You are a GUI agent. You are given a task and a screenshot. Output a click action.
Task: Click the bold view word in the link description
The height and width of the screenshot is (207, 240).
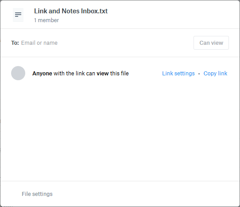pyautogui.click(x=103, y=74)
